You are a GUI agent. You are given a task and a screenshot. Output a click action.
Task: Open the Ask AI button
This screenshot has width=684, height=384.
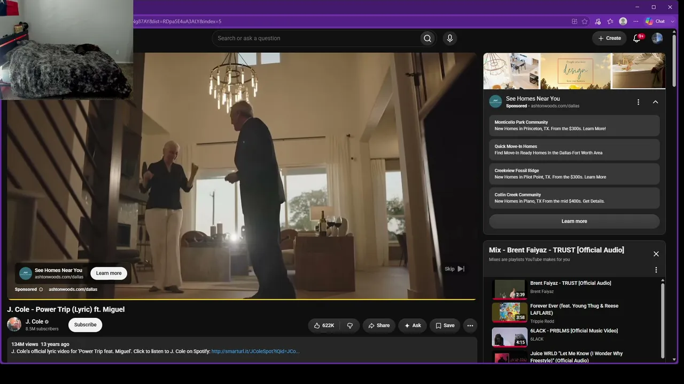413,325
